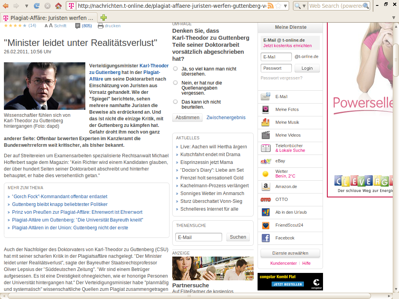
Task: Click the Wetter sun icon
Action: (x=265, y=174)
